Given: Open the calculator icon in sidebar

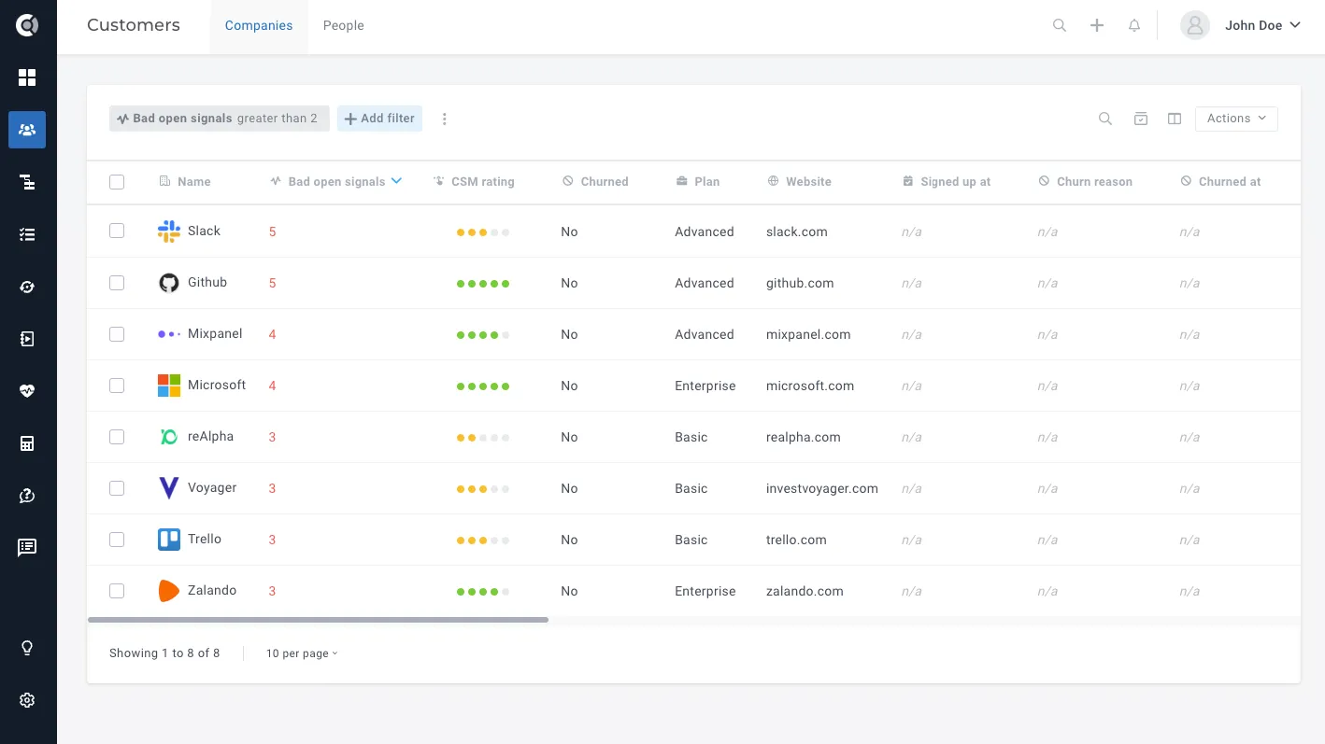Looking at the screenshot, I should click(x=27, y=443).
